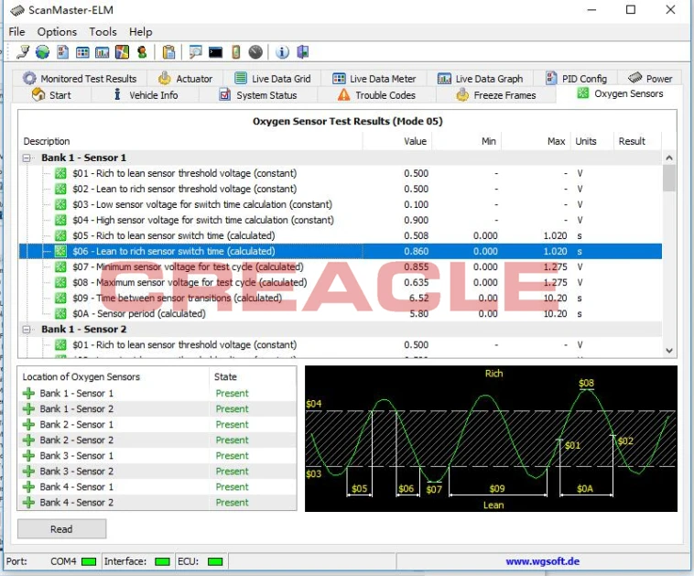Click the bar chart toolbar icon

(103, 52)
